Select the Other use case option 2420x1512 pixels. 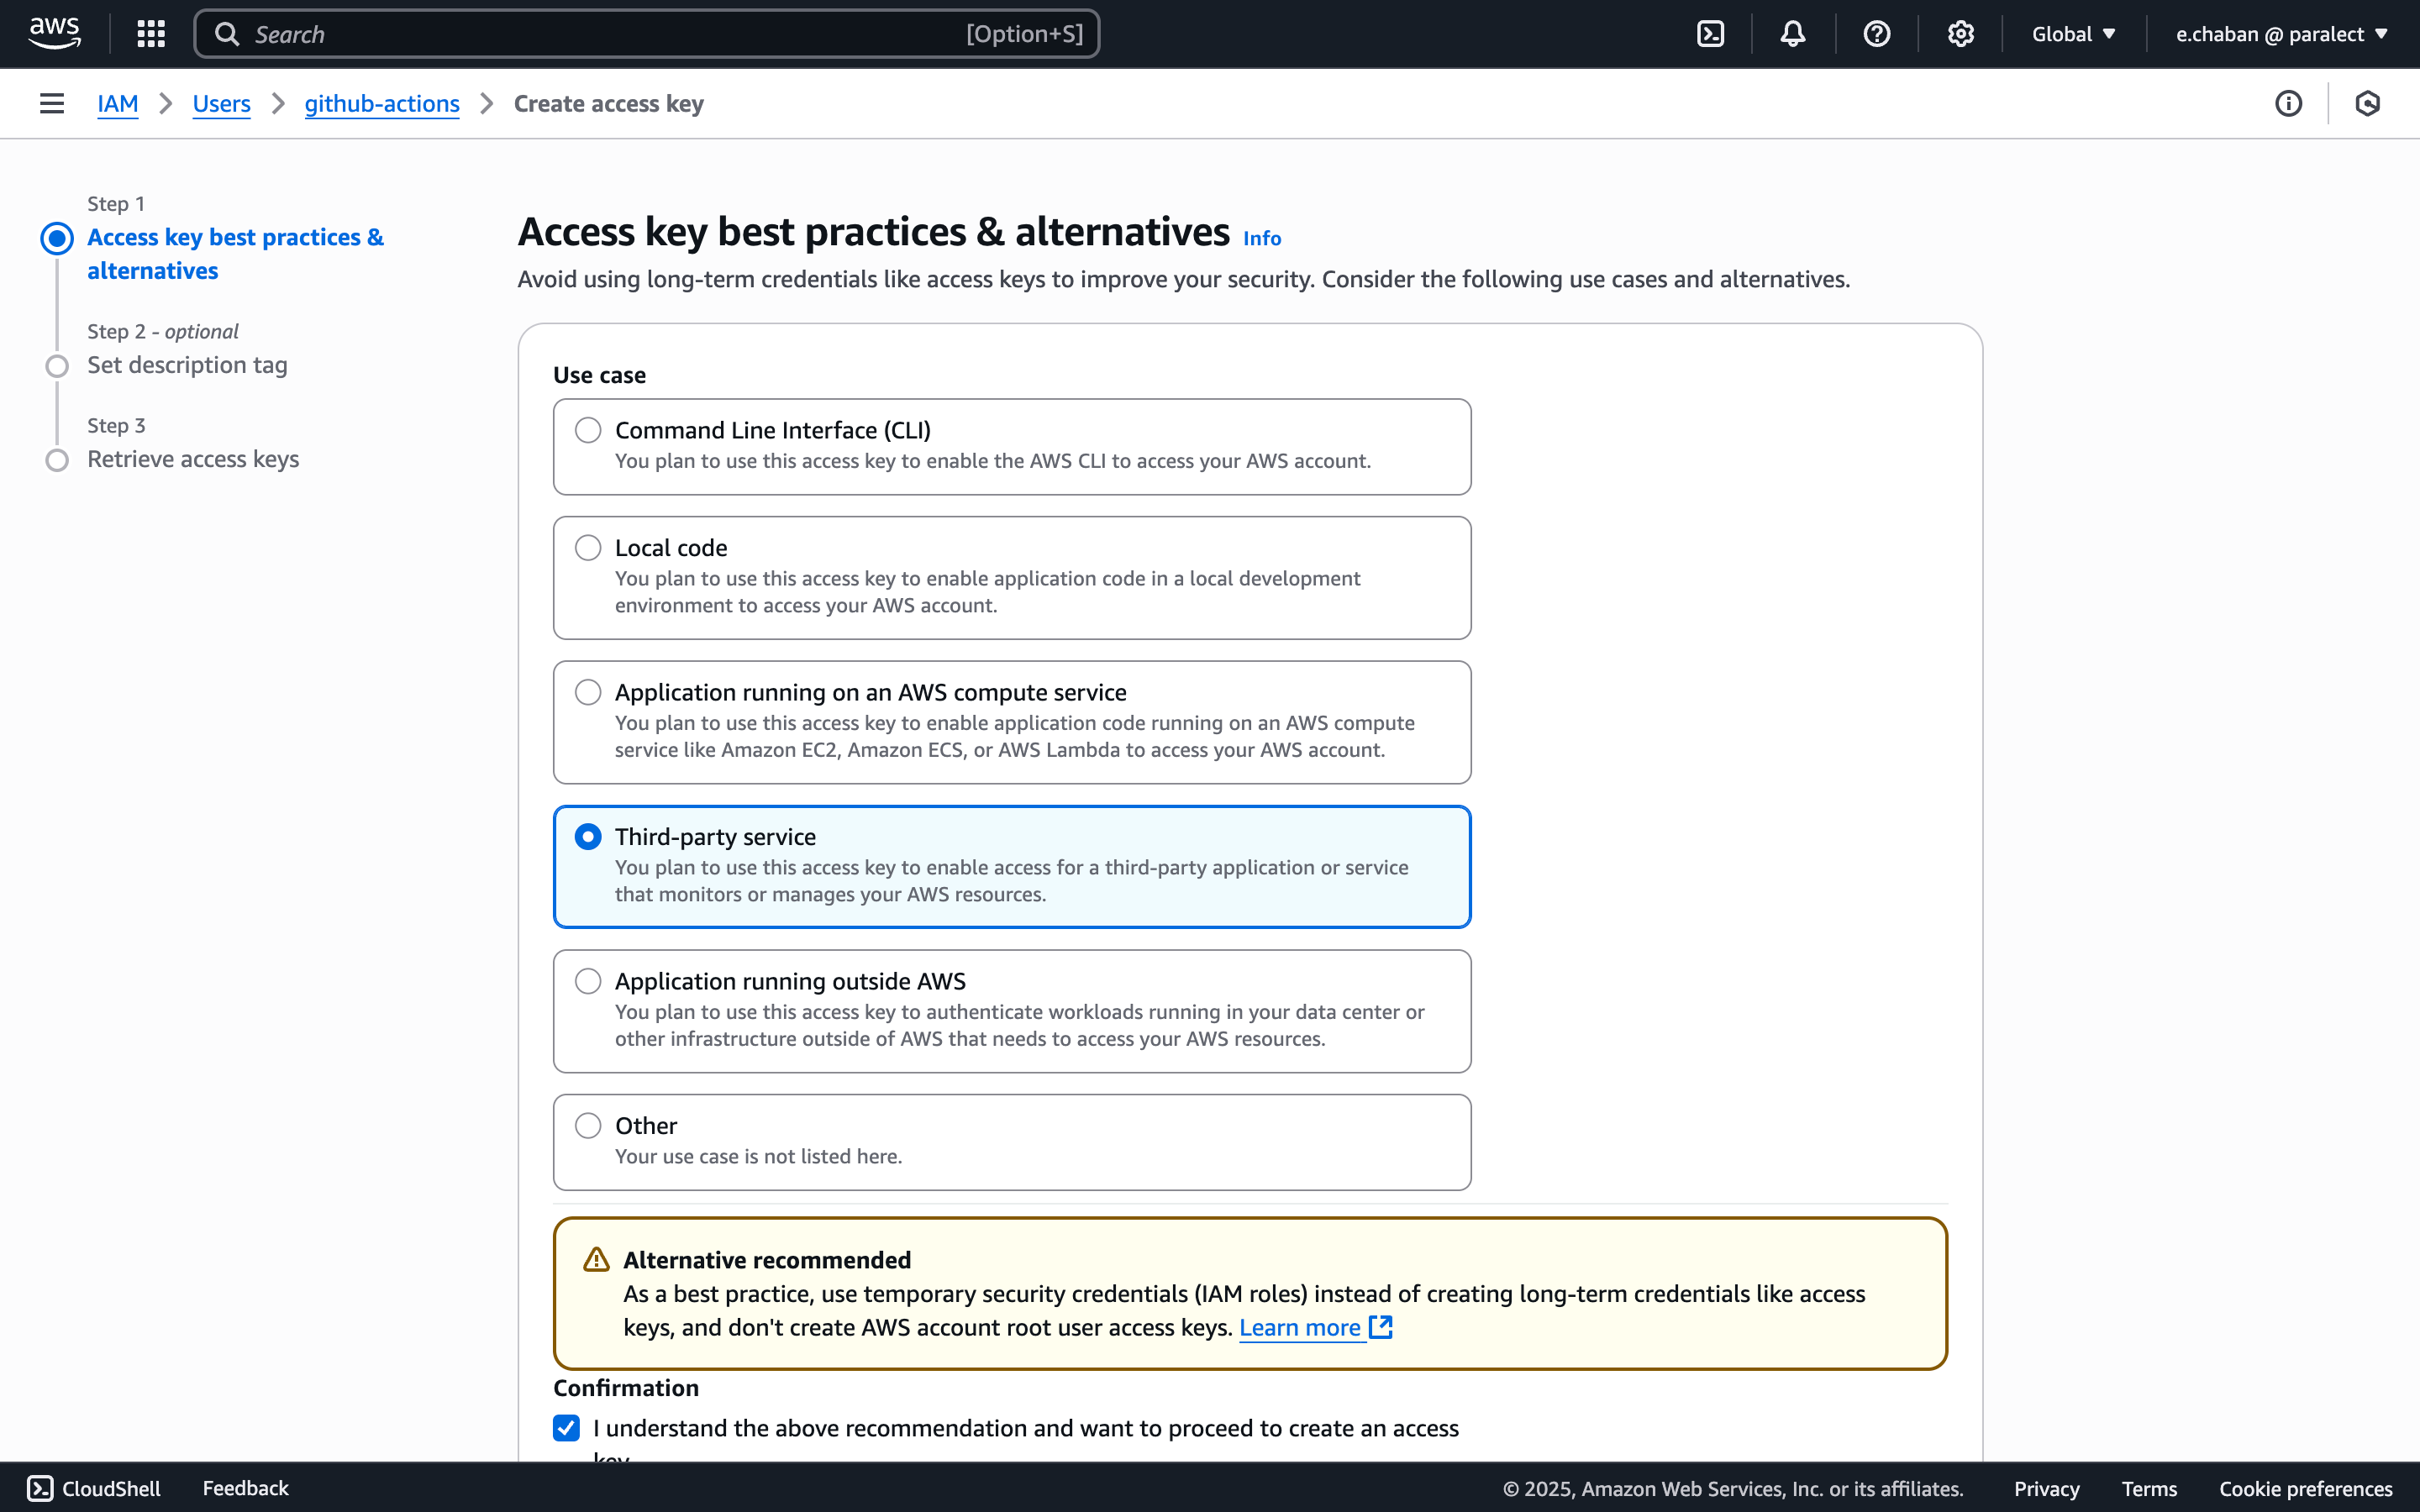click(588, 1125)
